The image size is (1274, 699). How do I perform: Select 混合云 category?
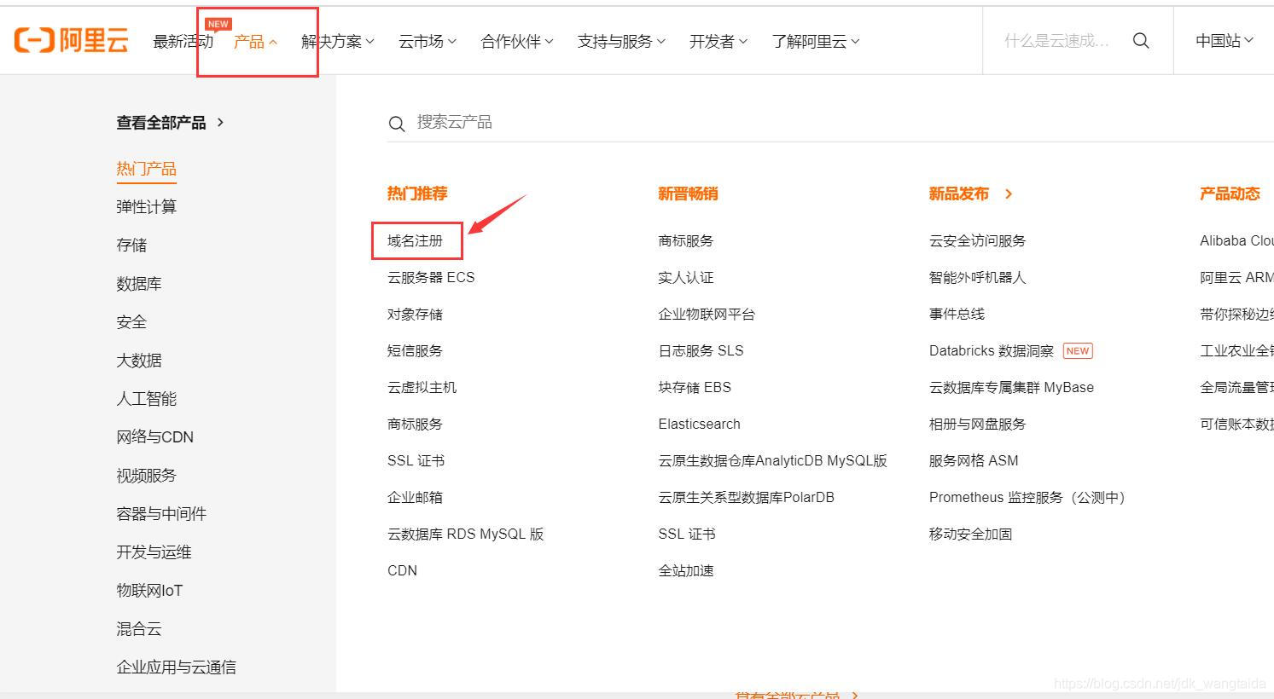click(x=139, y=628)
